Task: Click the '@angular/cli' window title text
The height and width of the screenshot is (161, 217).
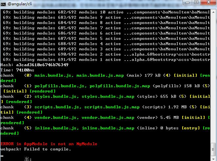Action: click(20, 4)
